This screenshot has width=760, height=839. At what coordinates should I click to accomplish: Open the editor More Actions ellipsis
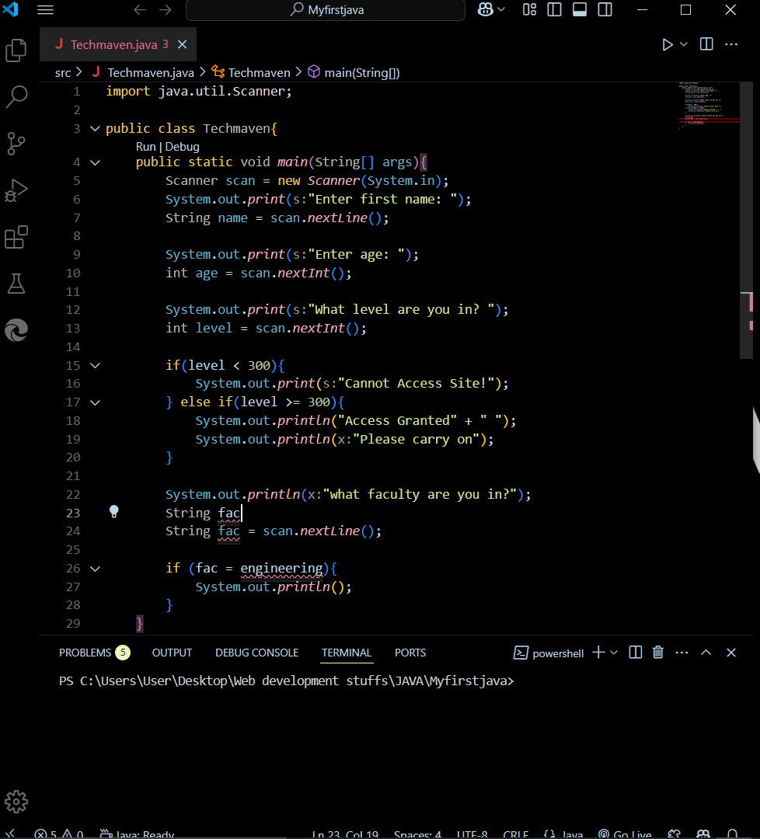731,44
